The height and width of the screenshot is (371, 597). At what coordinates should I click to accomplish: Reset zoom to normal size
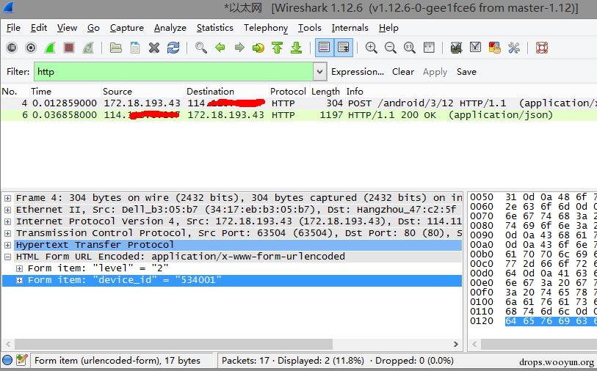(409, 48)
